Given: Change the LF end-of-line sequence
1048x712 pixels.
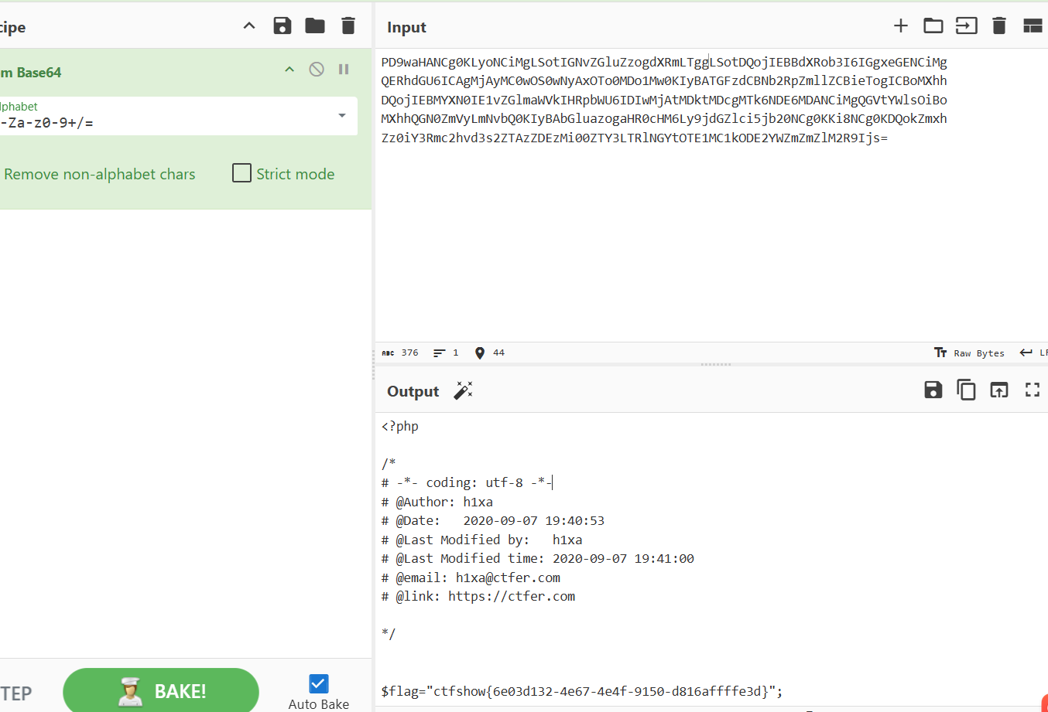Looking at the screenshot, I should tap(1034, 353).
